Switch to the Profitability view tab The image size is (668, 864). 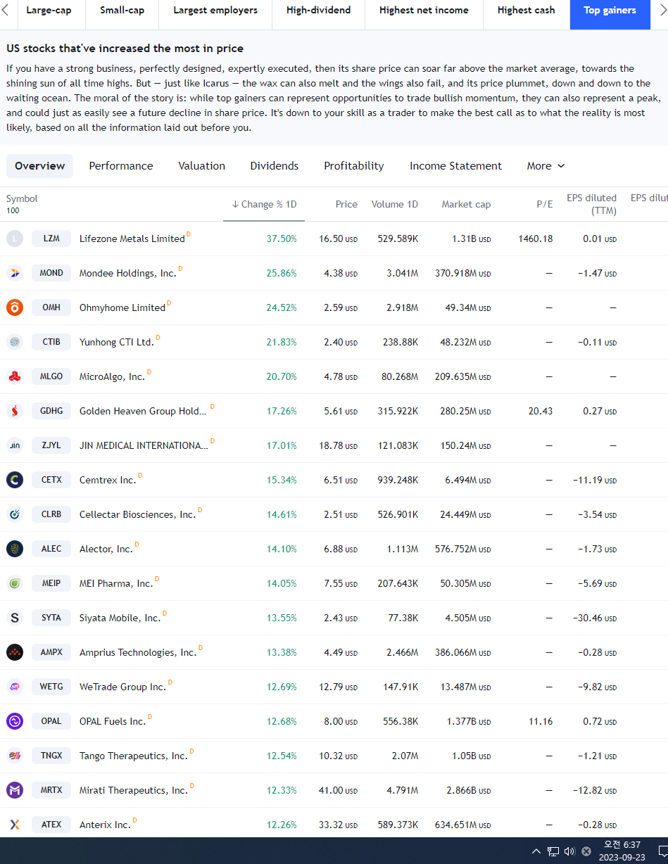click(354, 166)
